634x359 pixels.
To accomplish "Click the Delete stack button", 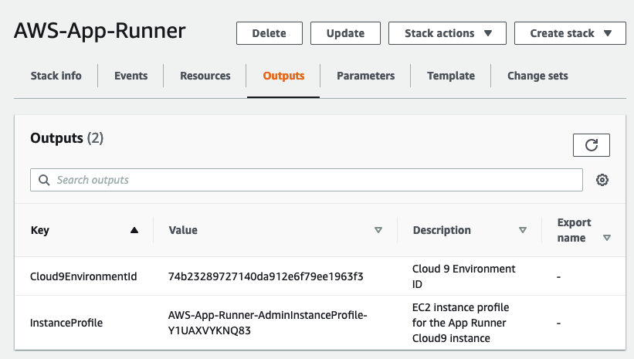I will (x=270, y=33).
